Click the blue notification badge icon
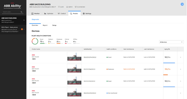 click(182, 4)
